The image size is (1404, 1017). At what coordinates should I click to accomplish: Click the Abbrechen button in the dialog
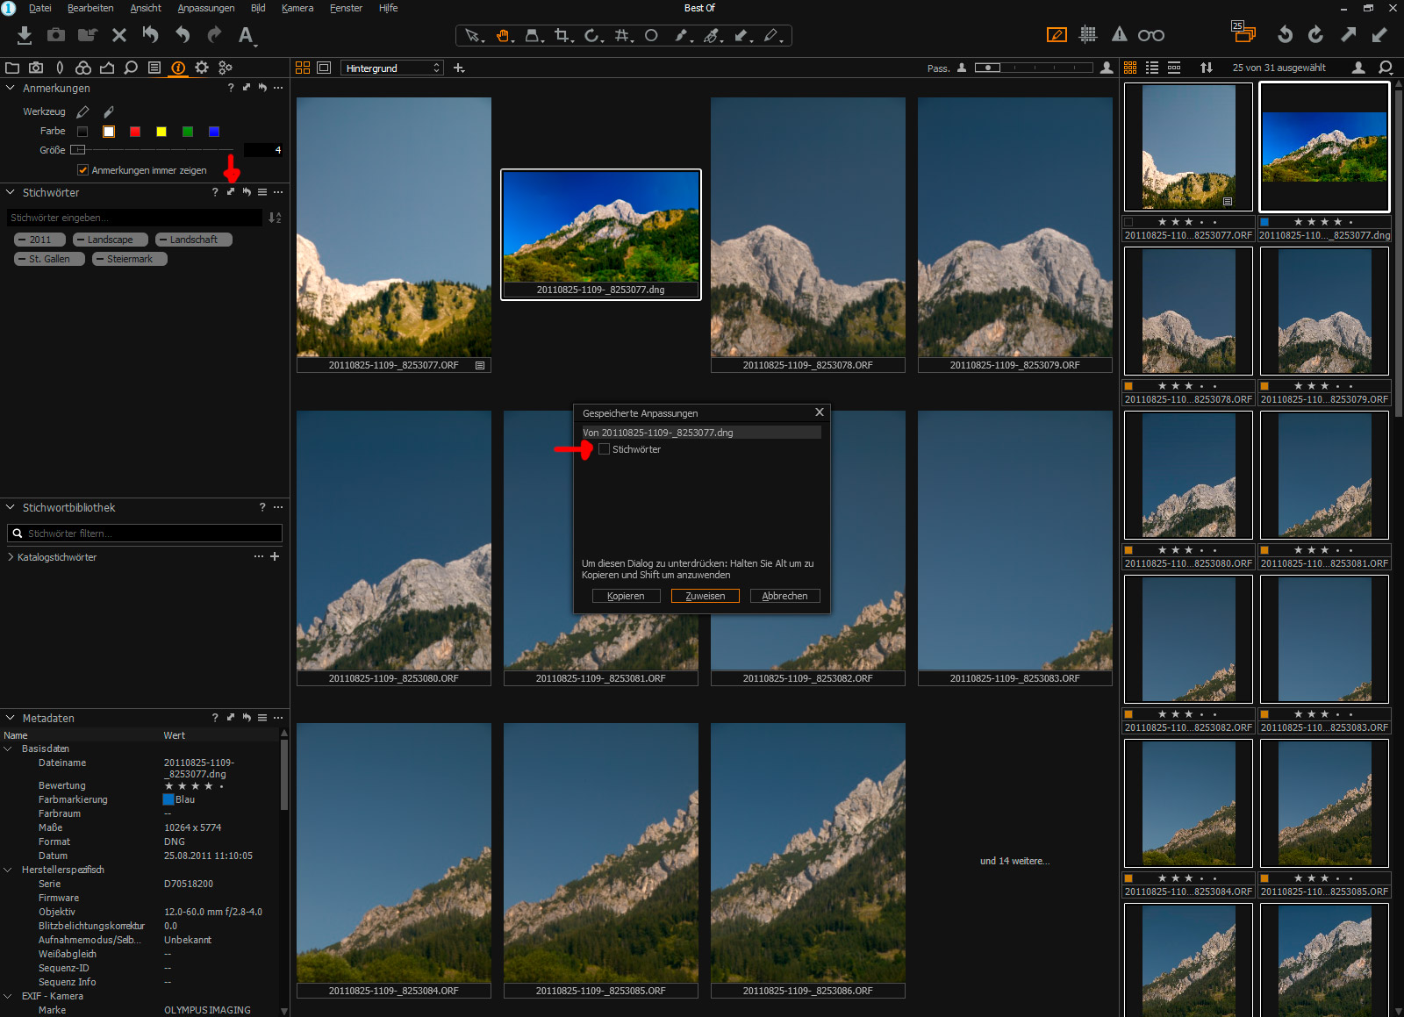(x=784, y=596)
